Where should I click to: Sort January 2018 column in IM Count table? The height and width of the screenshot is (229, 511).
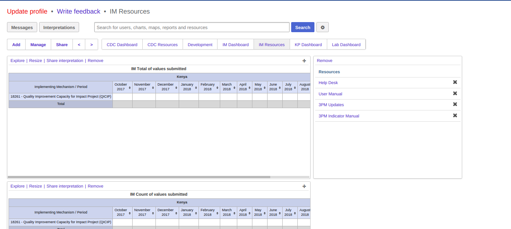click(196, 214)
